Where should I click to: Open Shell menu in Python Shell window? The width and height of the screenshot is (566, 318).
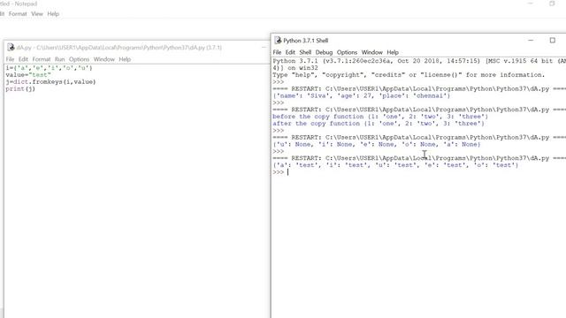(305, 52)
